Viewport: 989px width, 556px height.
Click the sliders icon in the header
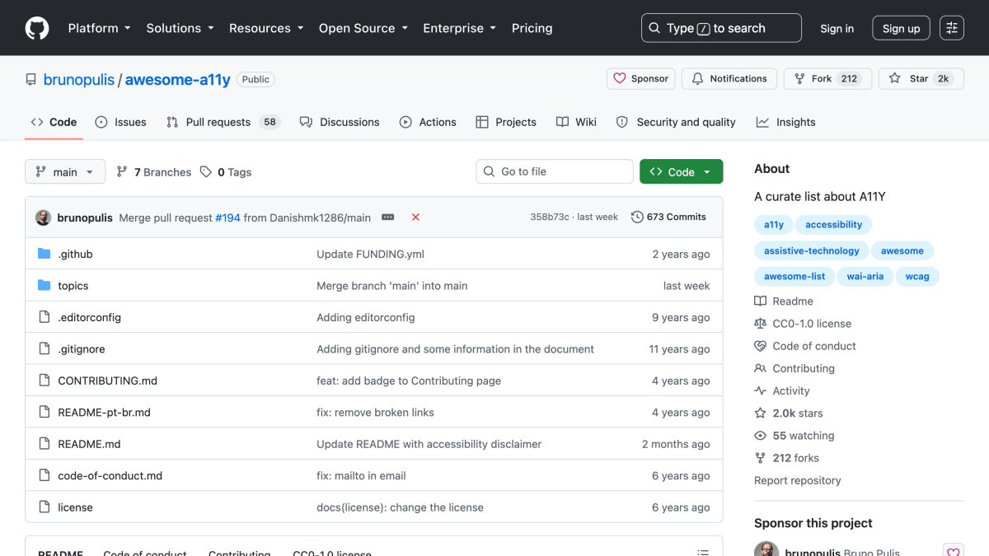coord(952,28)
